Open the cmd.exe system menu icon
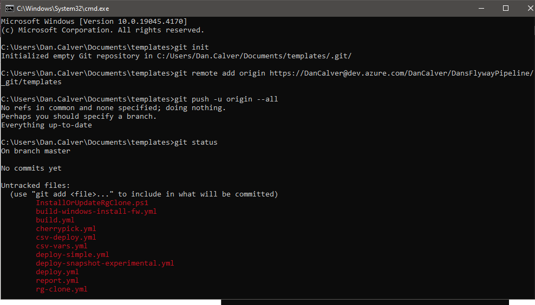The image size is (535, 305). coord(10,9)
